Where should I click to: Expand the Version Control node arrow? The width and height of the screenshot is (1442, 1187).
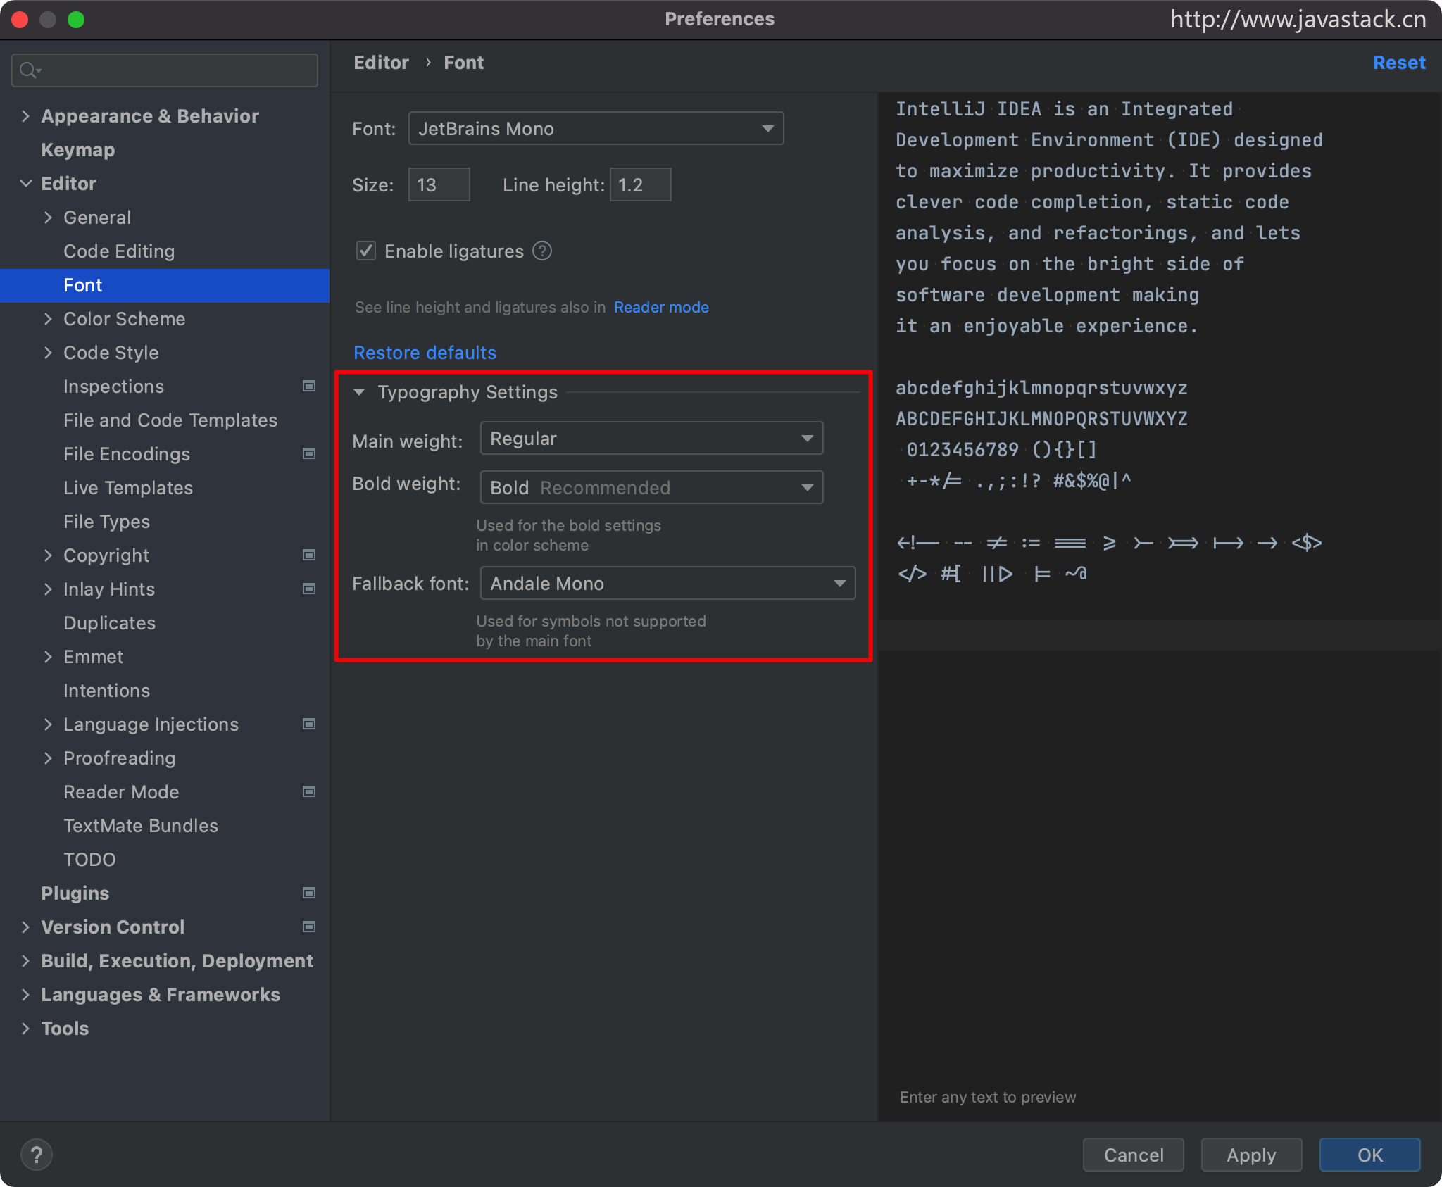(25, 927)
